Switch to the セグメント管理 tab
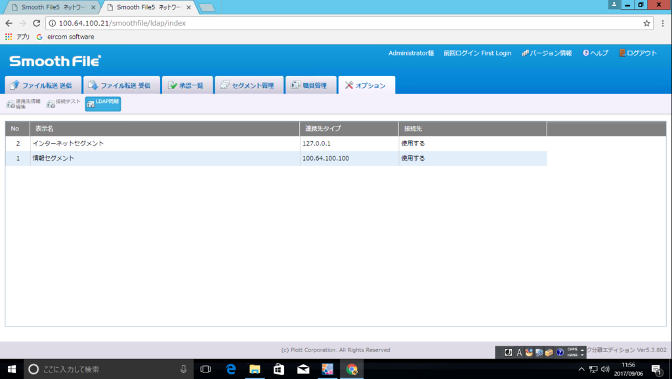This screenshot has height=379, width=672. [x=249, y=85]
